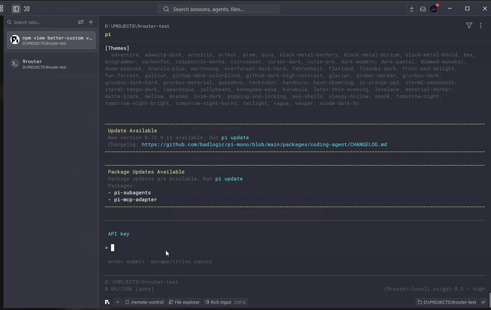Screen dimensions: 491x310
Task: Click the /remote-control button
Action: click(144, 302)
